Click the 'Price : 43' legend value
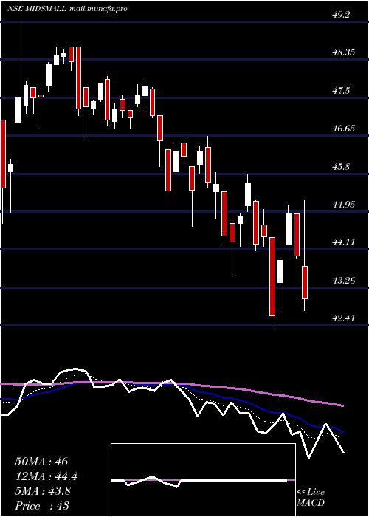This screenshot has width=369, height=517. [x=42, y=506]
